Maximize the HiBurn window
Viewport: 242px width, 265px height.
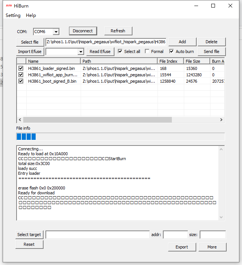click(x=213, y=6)
